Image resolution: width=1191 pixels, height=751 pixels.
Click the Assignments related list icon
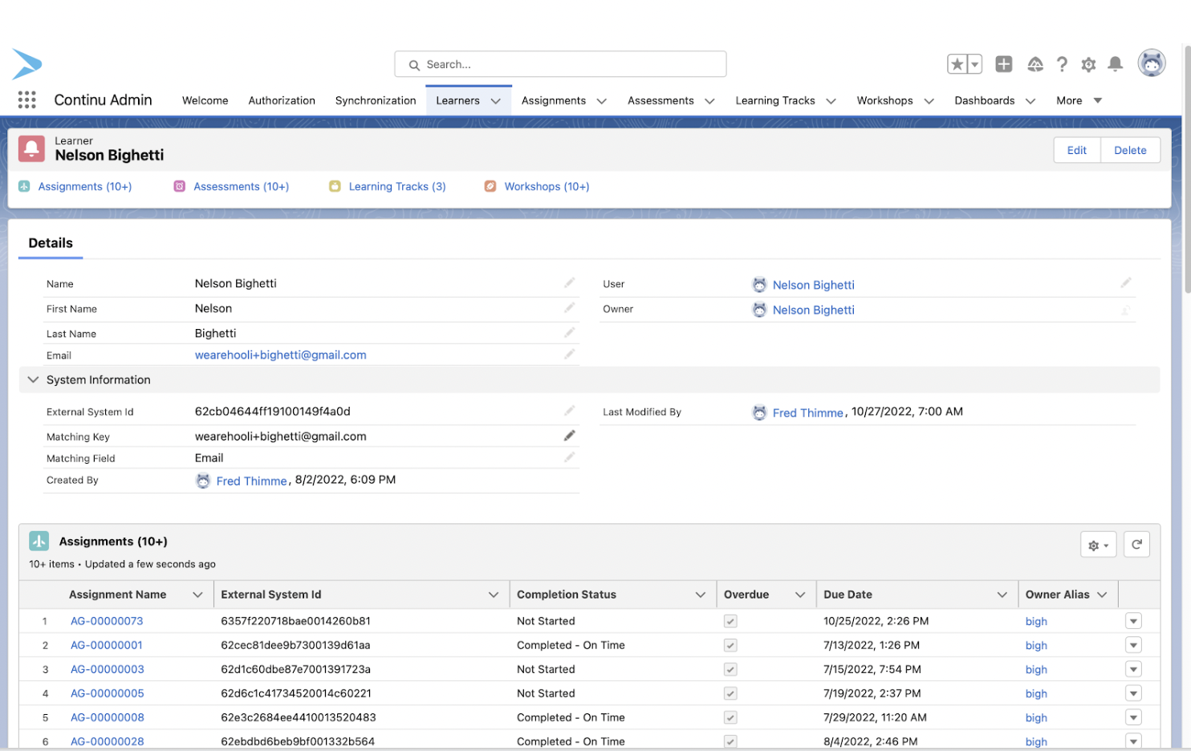coord(39,542)
